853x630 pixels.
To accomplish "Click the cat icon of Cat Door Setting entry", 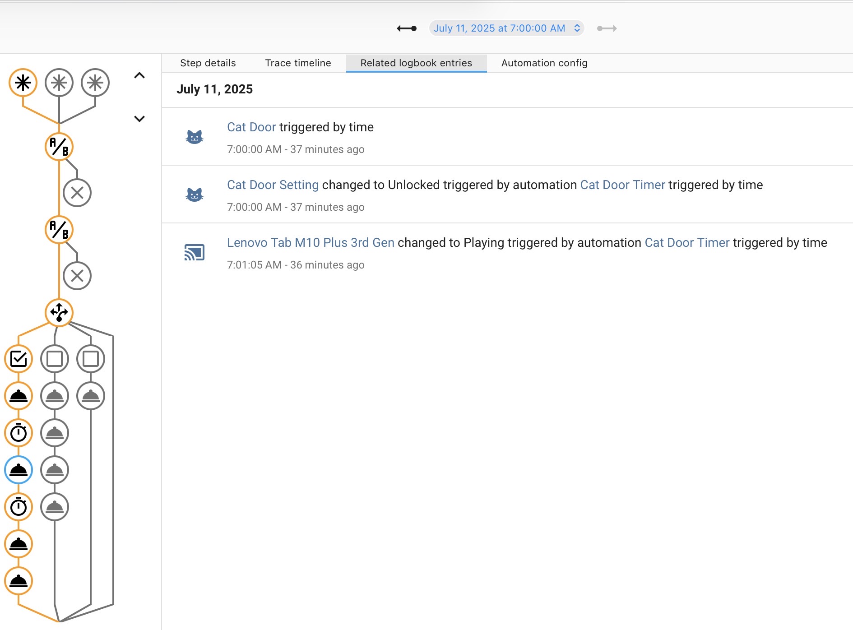I will pyautogui.click(x=195, y=194).
